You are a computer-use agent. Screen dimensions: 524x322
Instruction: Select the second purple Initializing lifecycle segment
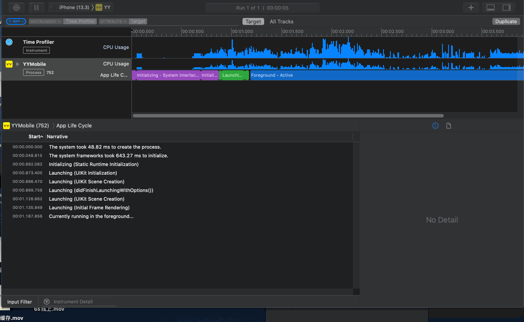point(210,75)
